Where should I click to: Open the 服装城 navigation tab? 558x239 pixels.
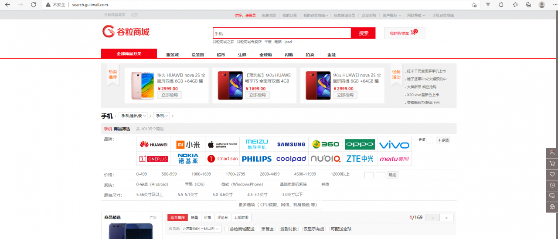[x=173, y=55]
